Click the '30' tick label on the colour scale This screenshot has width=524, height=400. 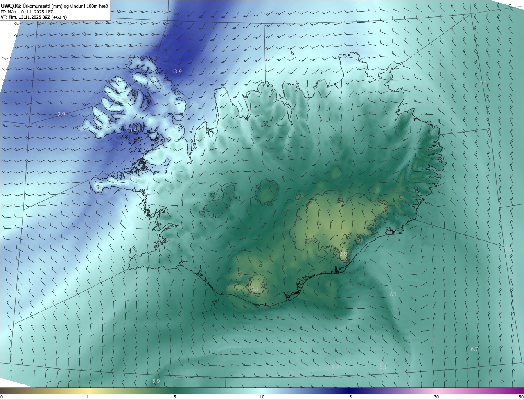tap(436, 397)
